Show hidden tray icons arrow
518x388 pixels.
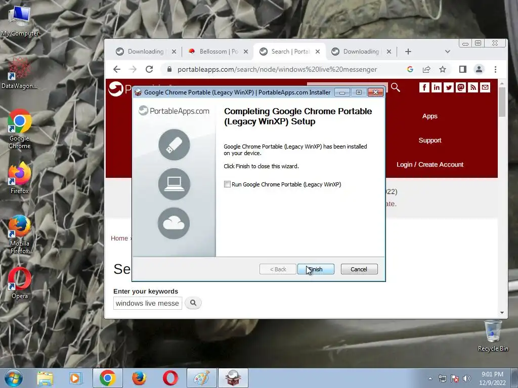point(430,378)
